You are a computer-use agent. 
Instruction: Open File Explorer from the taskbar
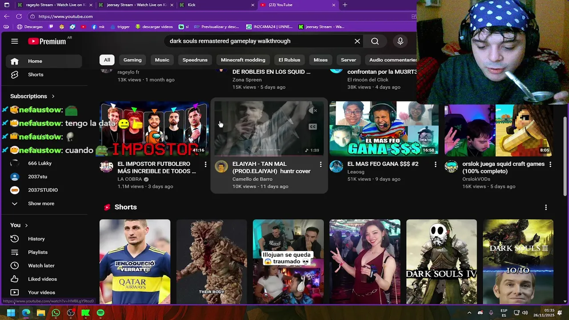click(40, 313)
